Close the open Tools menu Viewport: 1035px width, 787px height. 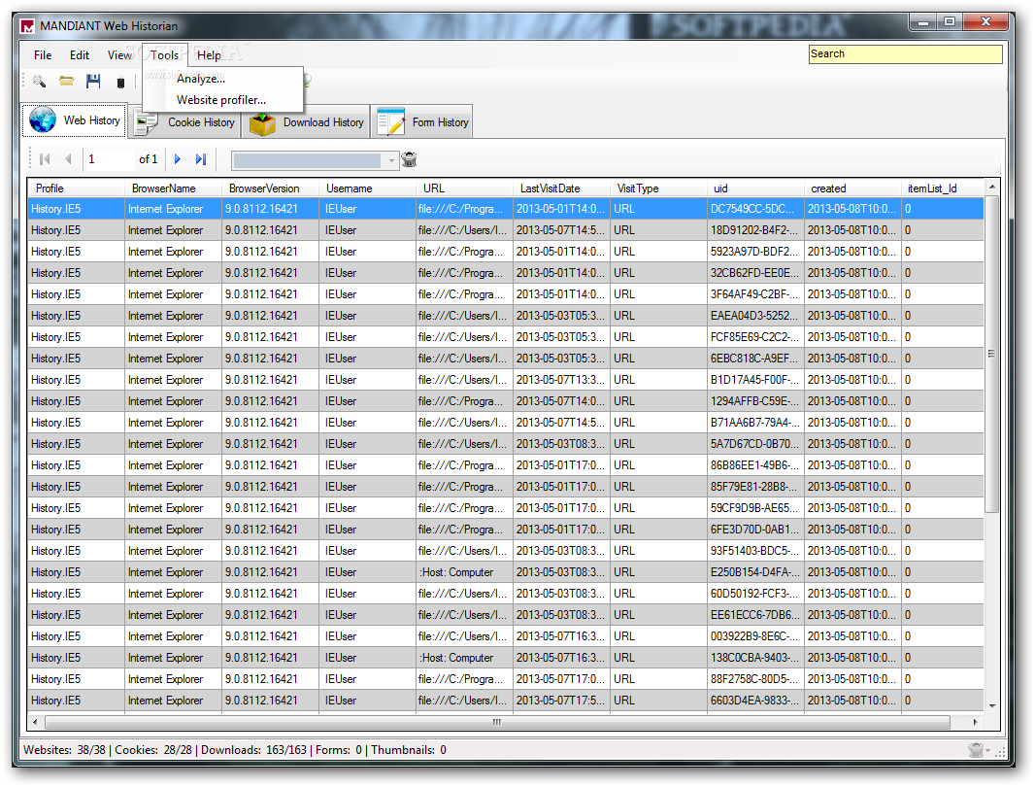(164, 54)
